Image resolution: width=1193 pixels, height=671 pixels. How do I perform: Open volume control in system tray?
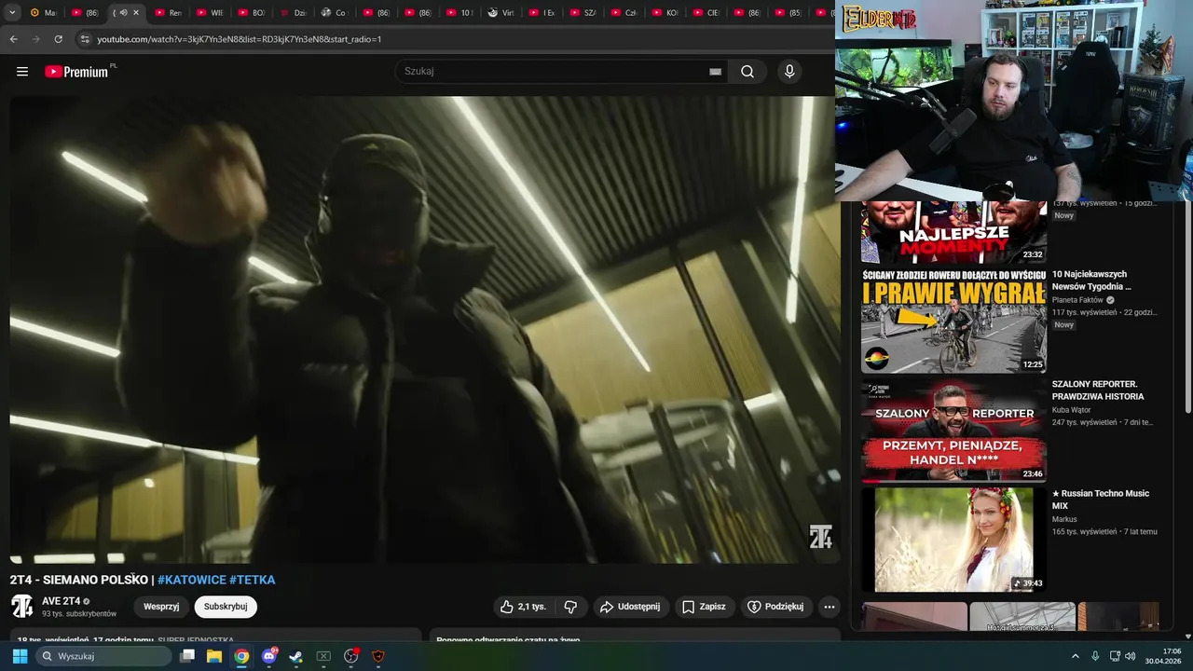[1131, 656]
